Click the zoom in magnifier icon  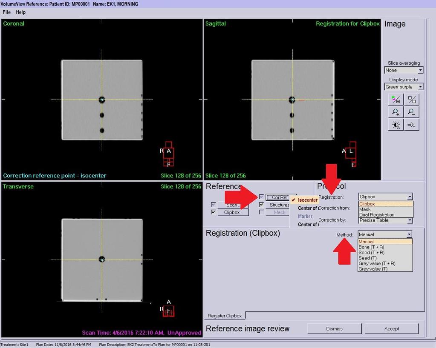[x=396, y=112]
